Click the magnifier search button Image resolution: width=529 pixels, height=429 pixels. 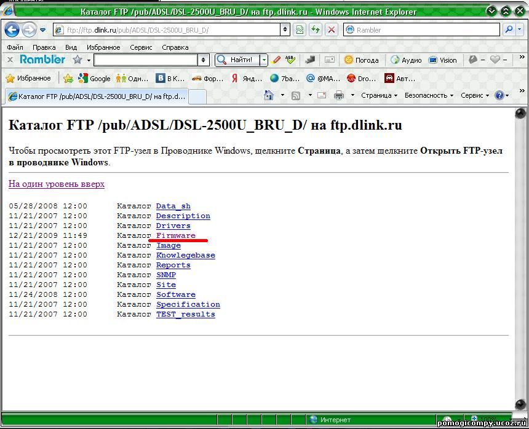click(x=509, y=30)
